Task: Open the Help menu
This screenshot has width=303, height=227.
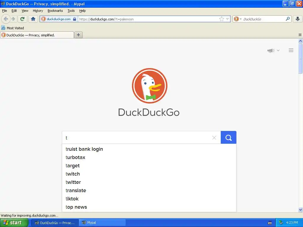Action: click(x=82, y=11)
